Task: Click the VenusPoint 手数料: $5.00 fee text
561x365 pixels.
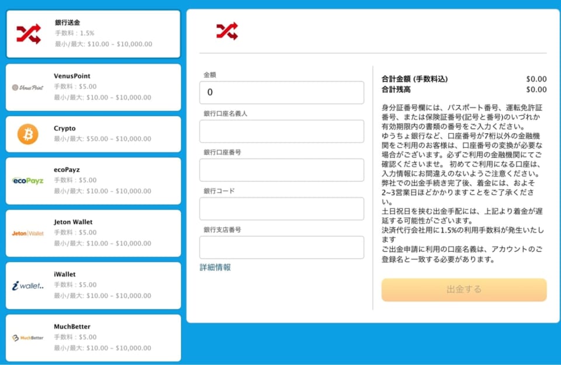Action: pyautogui.click(x=75, y=86)
